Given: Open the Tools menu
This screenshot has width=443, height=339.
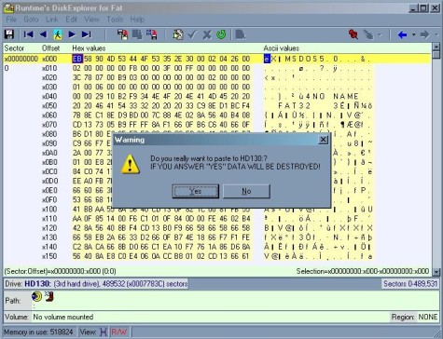Looking at the screenshot, I should click(115, 20).
